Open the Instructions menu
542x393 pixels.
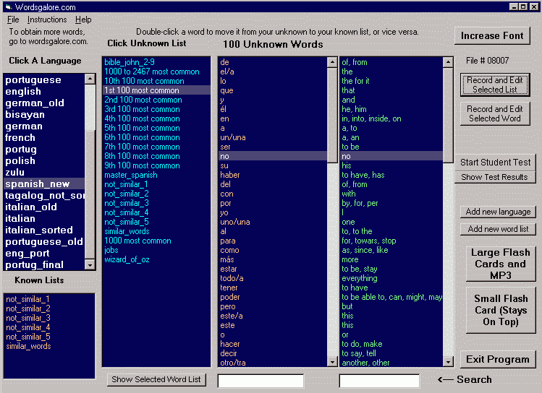pyautogui.click(x=47, y=20)
